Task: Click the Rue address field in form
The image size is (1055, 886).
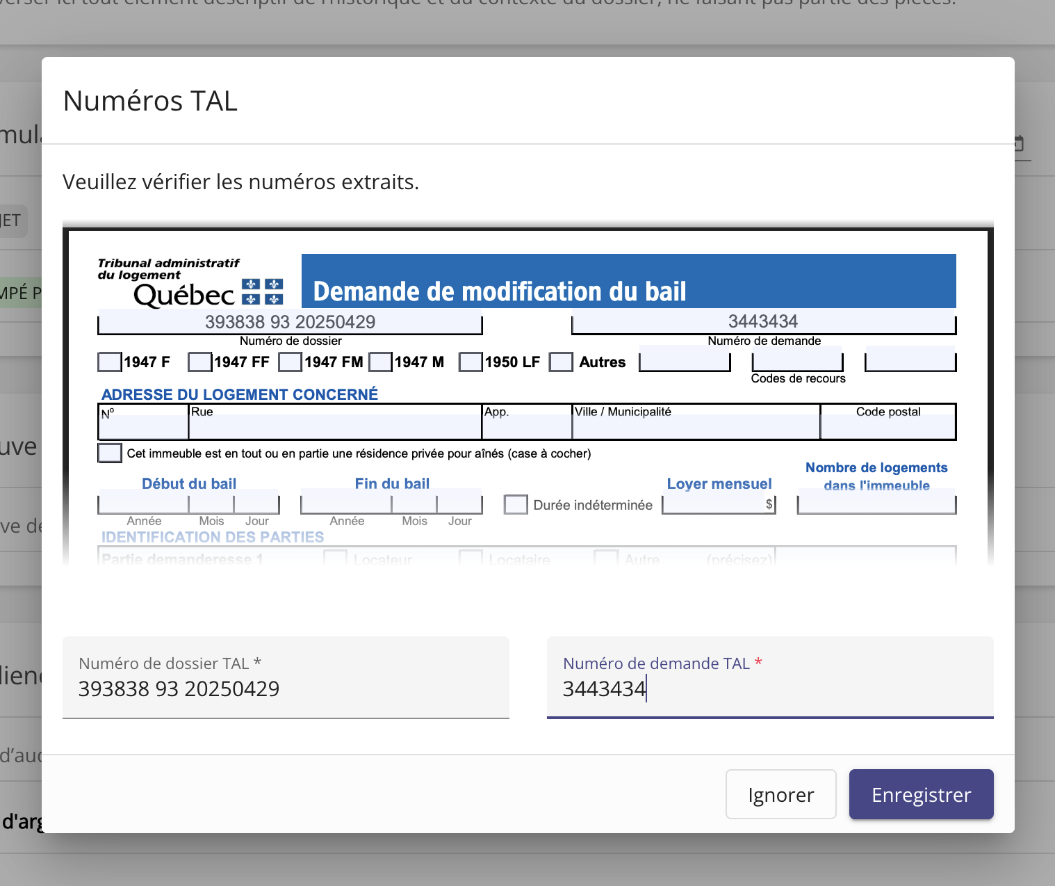Action: tap(335, 427)
